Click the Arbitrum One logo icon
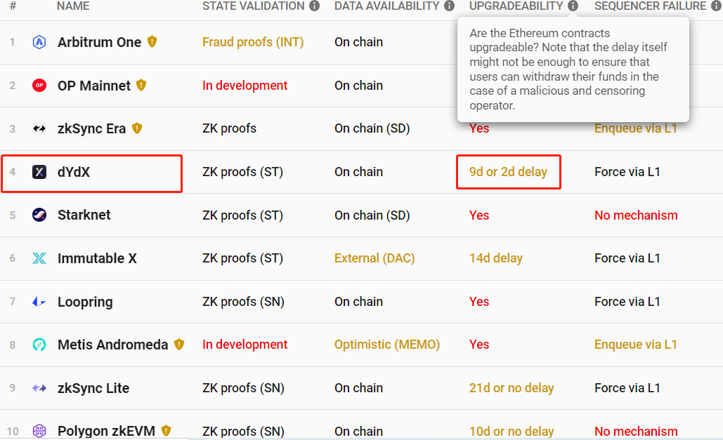This screenshot has width=723, height=440. coord(39,42)
